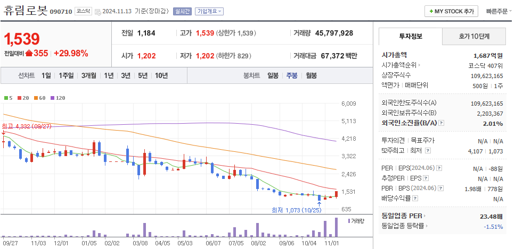Click the 동일업종 등락률 value -1.51%
This screenshot has width=515, height=249.
click(x=493, y=226)
